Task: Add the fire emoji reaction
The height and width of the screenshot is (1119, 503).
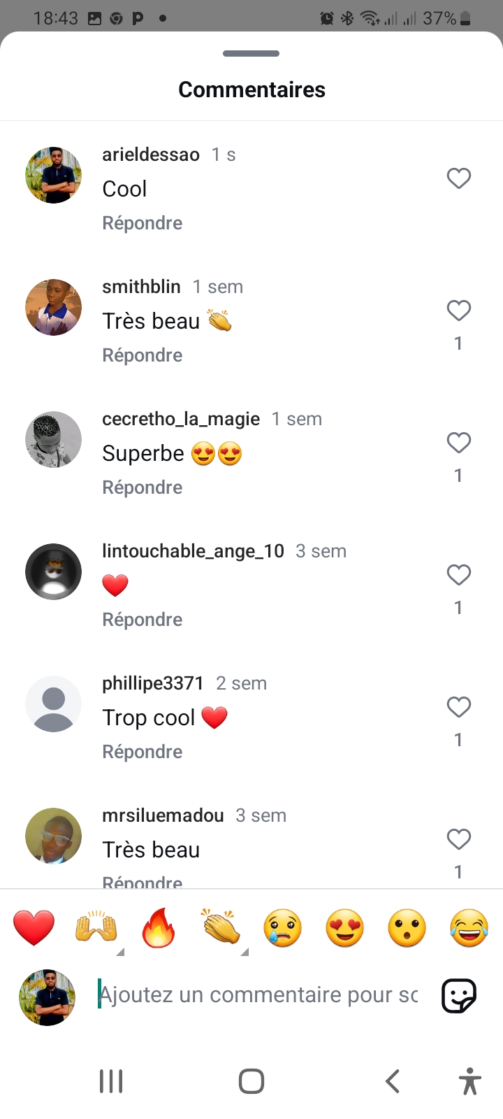Action: tap(158, 929)
